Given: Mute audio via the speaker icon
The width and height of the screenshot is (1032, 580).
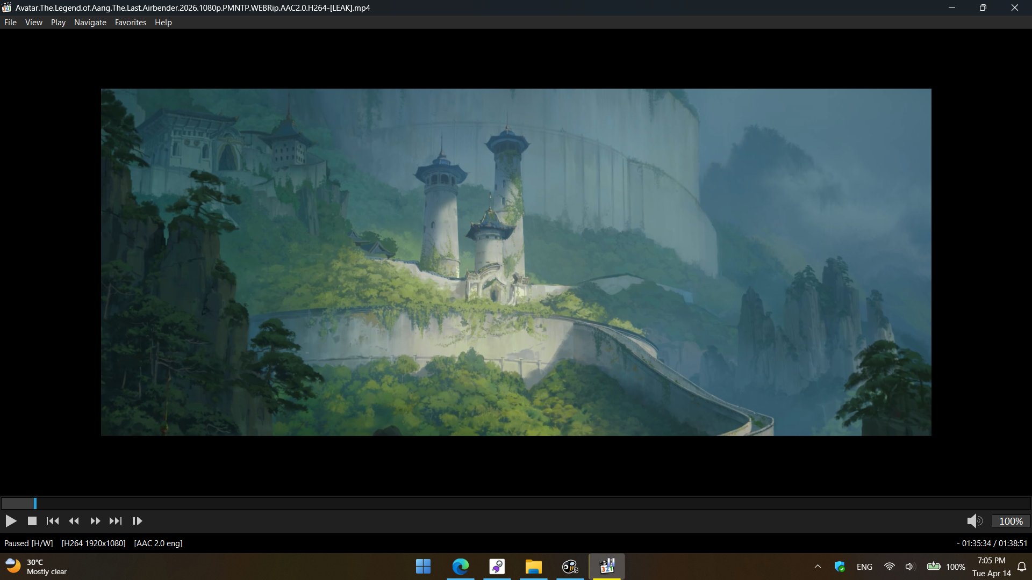Looking at the screenshot, I should (973, 521).
